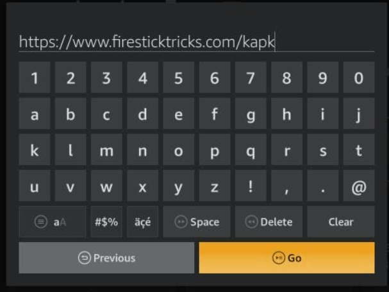Switch to the #$% symbols keyboard

106,221
